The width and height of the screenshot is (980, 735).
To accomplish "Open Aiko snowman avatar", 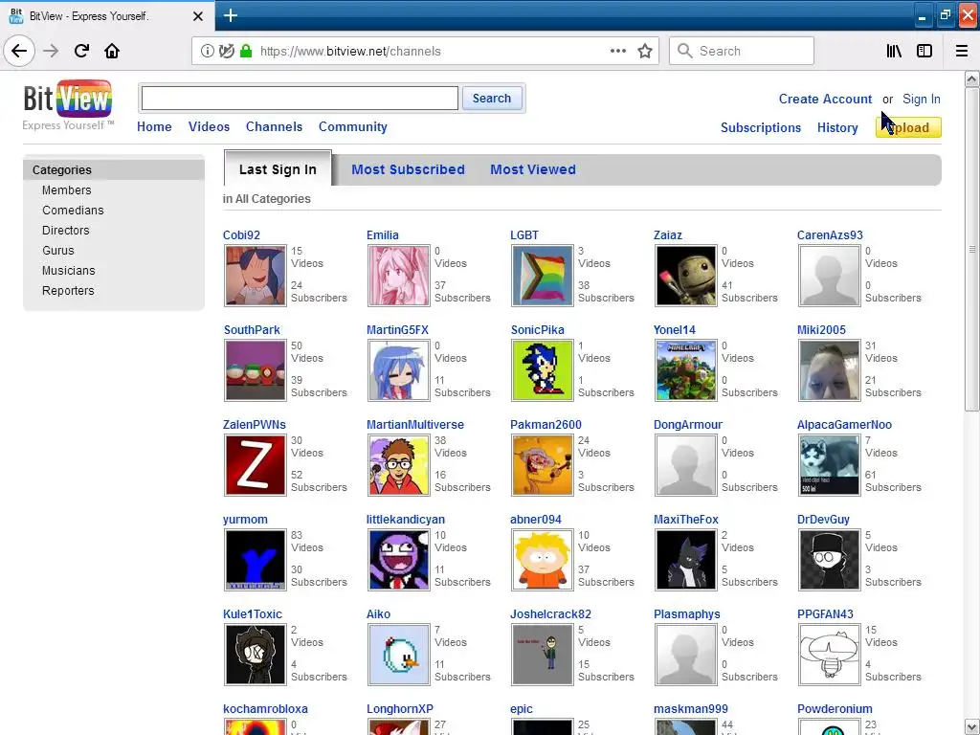I will pos(399,655).
